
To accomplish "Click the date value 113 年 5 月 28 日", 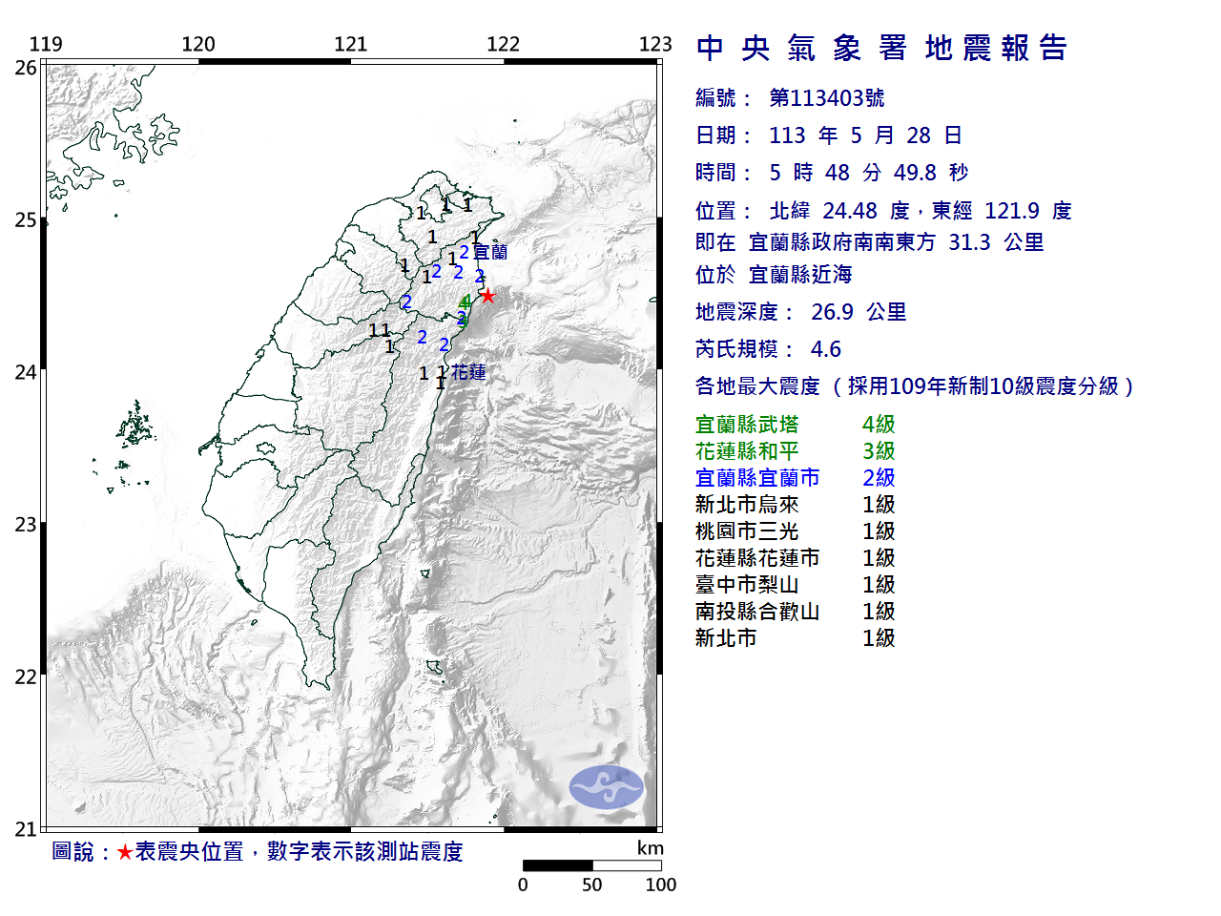I will 865,135.
